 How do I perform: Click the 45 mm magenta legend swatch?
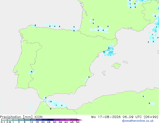[x=74, y=120]
